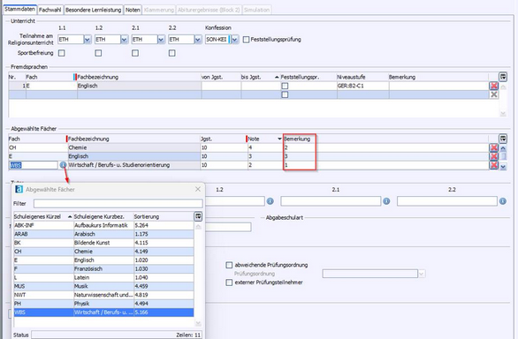The height and width of the screenshot is (339, 518).
Task: Open the Noten tab
Action: pos(133,10)
